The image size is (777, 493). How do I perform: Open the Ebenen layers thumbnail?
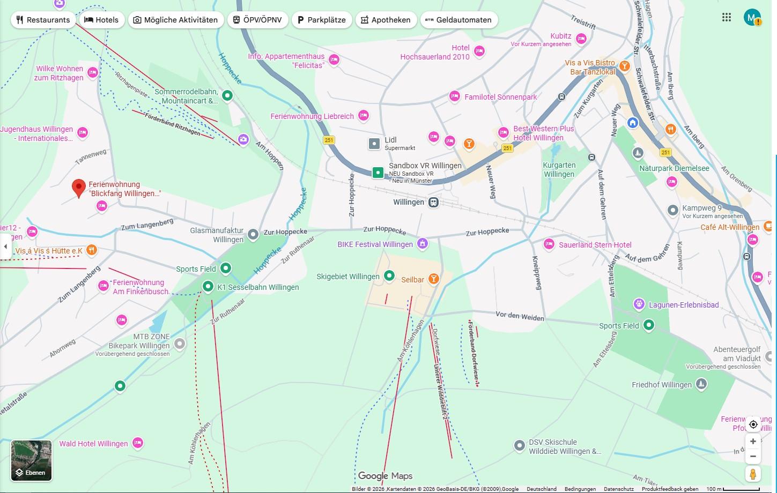coord(32,460)
